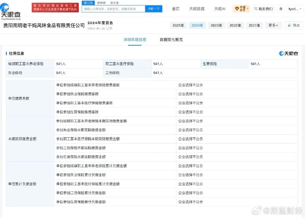
Task: Switch to the 2021年 report
Action: [x=254, y=25]
